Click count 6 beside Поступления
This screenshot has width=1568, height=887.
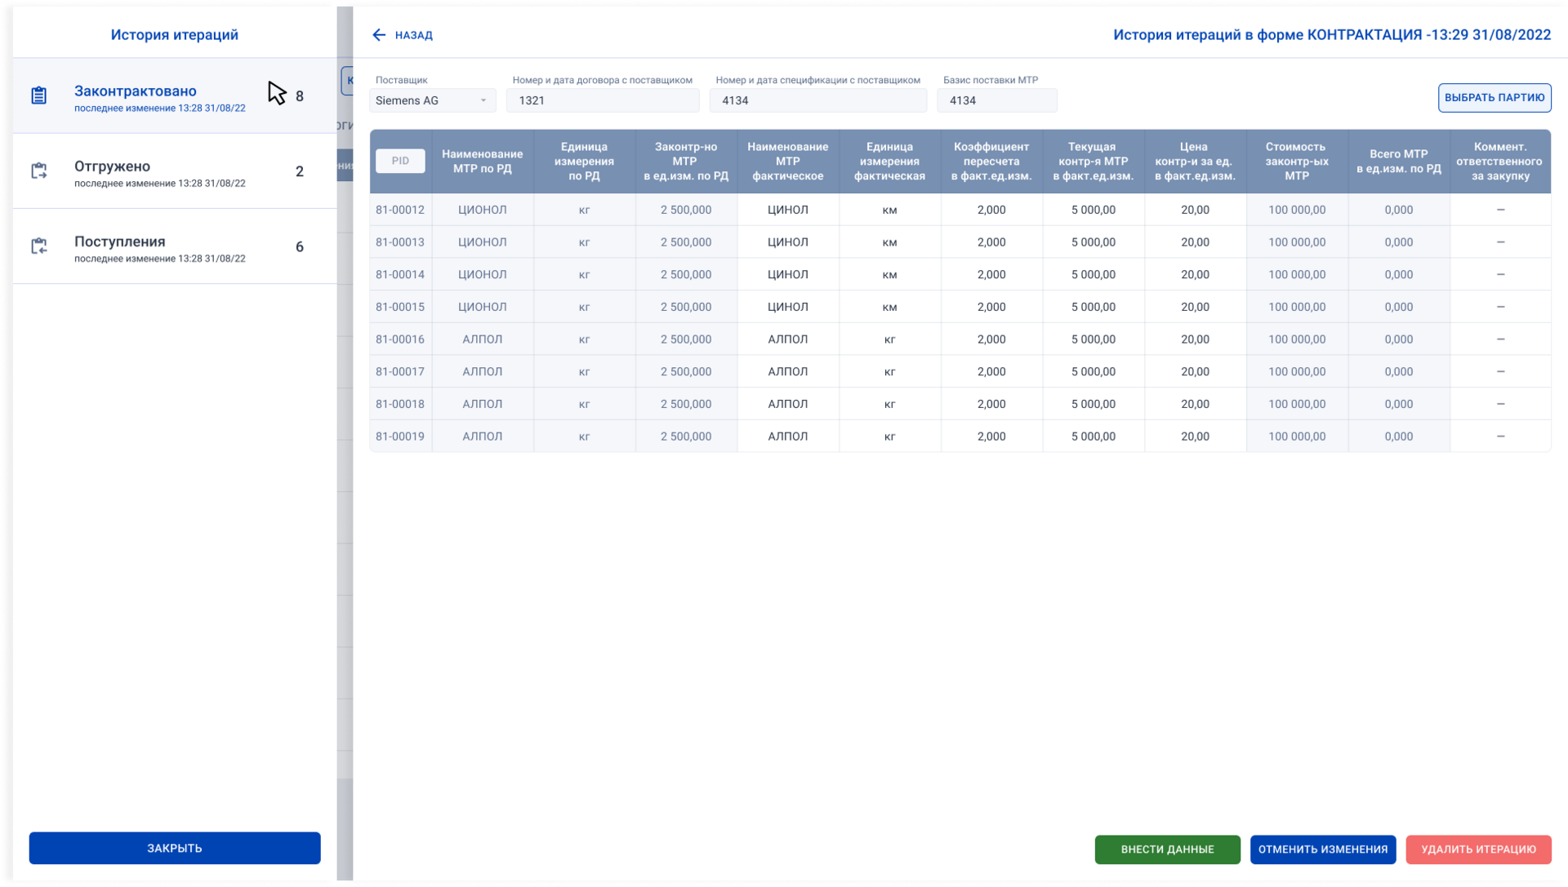(x=300, y=246)
